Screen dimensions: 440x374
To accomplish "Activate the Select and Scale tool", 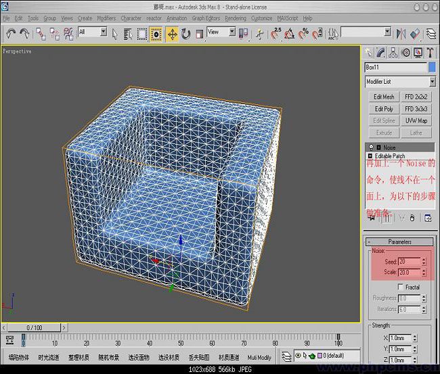I will [x=199, y=34].
